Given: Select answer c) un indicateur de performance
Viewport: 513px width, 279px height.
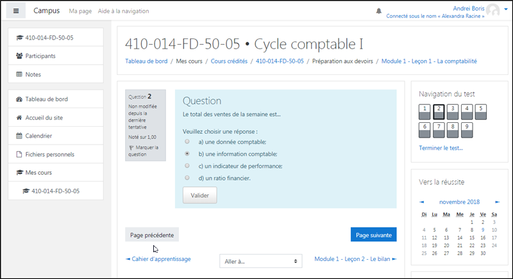Looking at the screenshot, I should 187,166.
